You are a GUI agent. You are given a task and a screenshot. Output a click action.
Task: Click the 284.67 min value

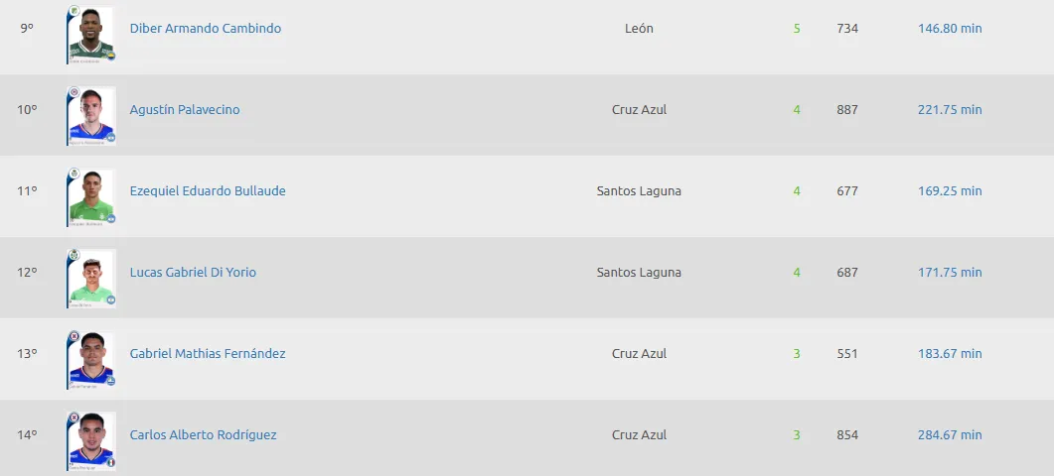click(x=950, y=435)
